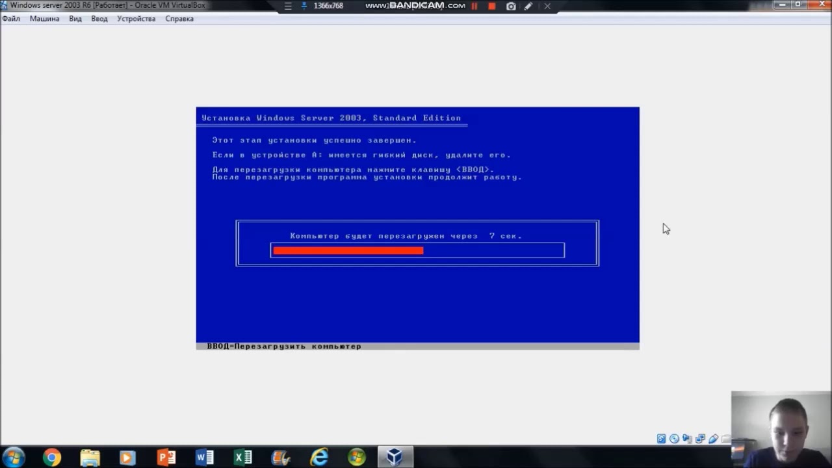Activate the Bandicam pencil drawing tool
The height and width of the screenshot is (468, 832).
[x=528, y=6]
